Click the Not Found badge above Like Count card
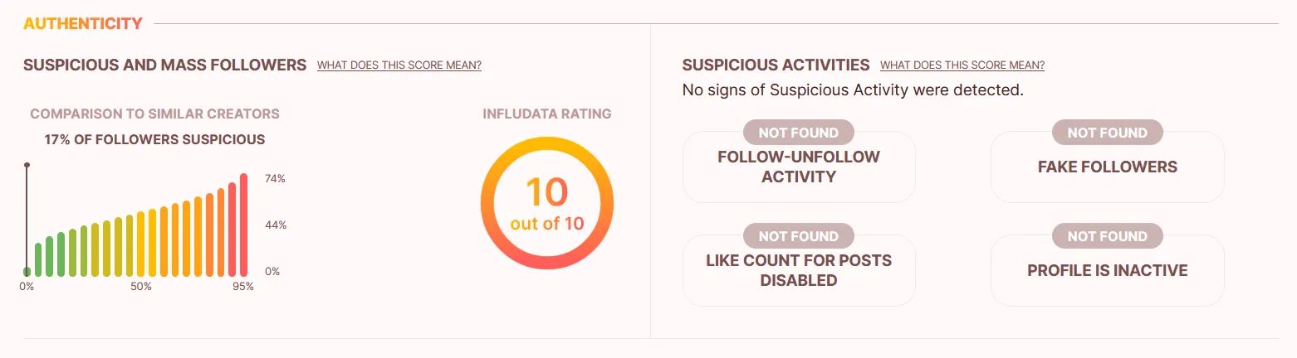 coord(798,236)
